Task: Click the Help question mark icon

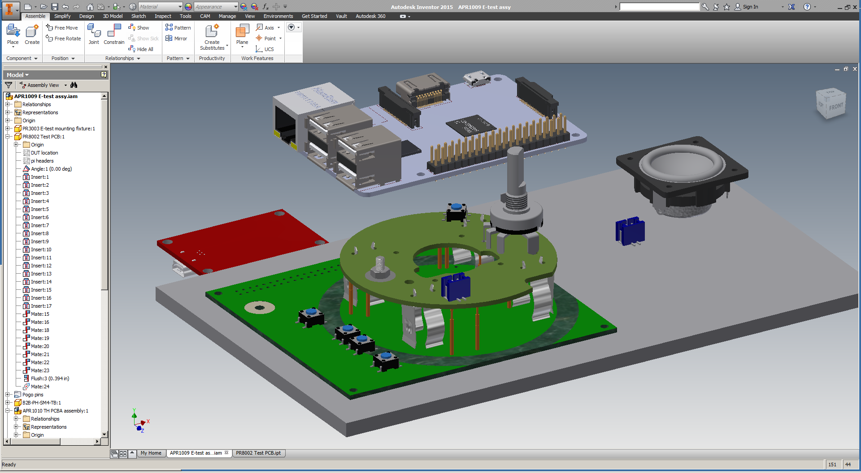Action: (807, 7)
